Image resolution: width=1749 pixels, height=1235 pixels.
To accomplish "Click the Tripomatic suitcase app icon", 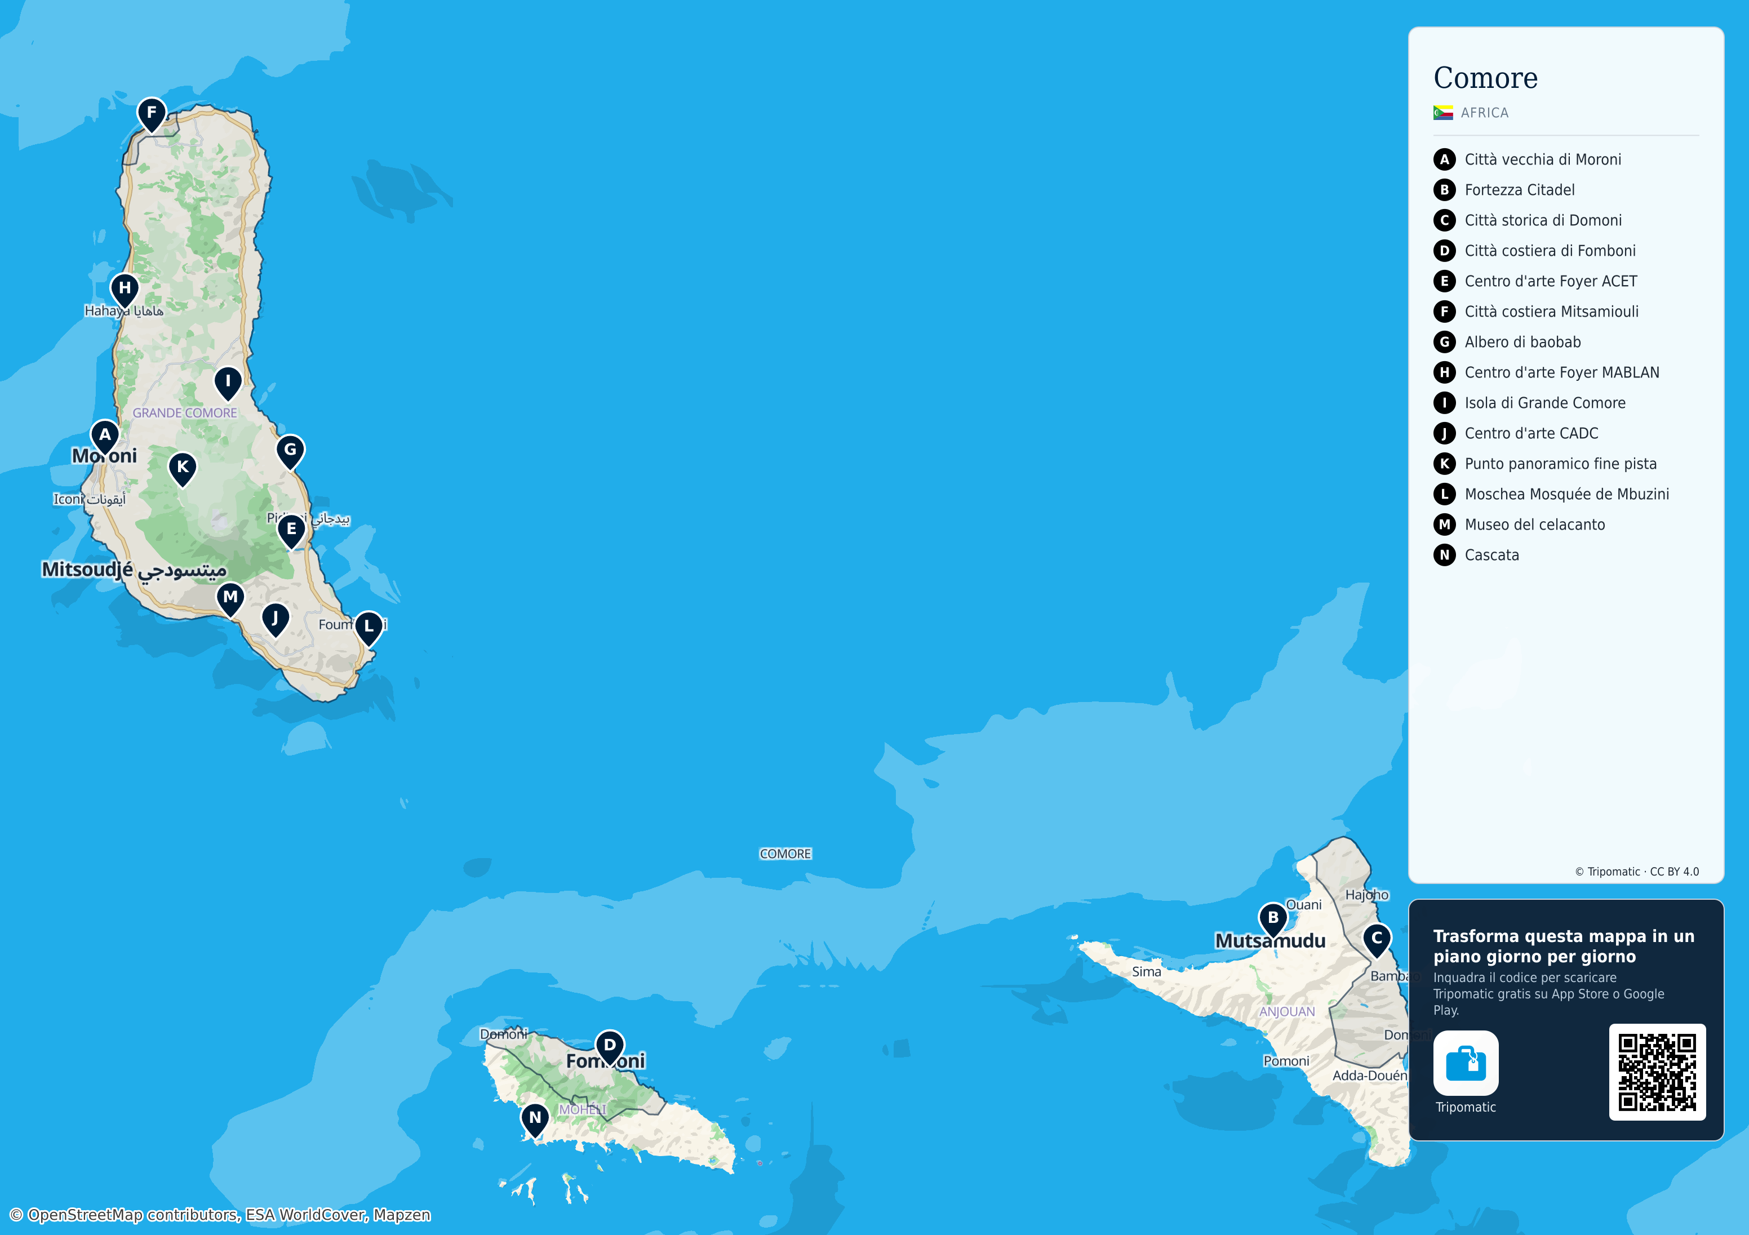I will coord(1466,1063).
